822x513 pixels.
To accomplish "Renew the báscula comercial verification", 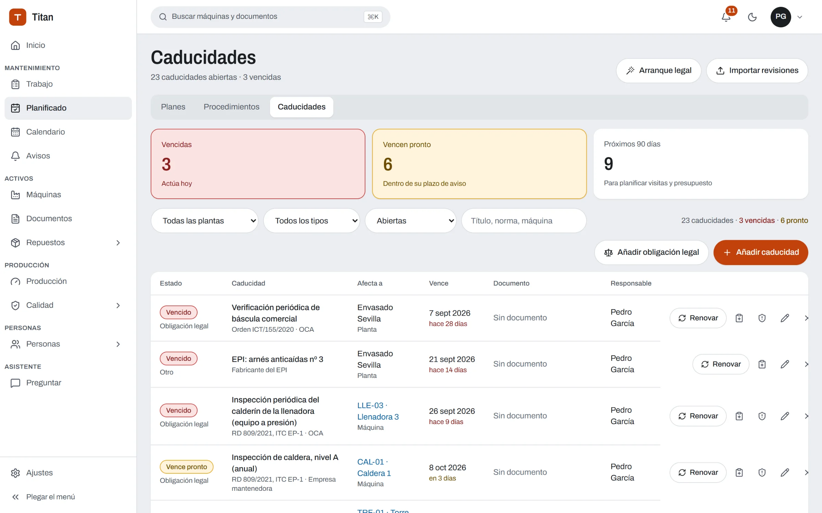I will (x=698, y=318).
